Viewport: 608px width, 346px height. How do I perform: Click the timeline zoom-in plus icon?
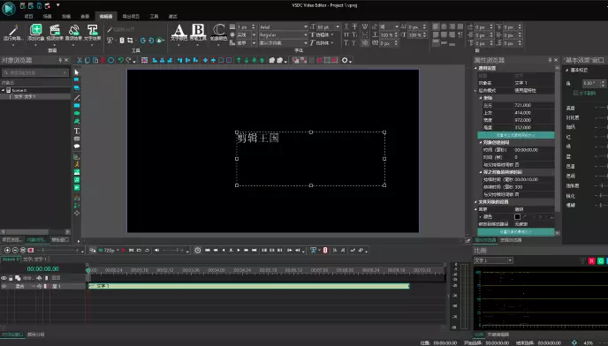[x=7, y=251]
